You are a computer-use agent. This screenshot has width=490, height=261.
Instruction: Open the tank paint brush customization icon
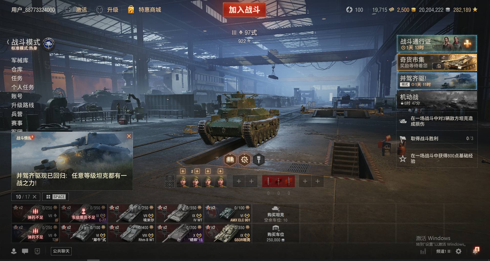coord(259,160)
